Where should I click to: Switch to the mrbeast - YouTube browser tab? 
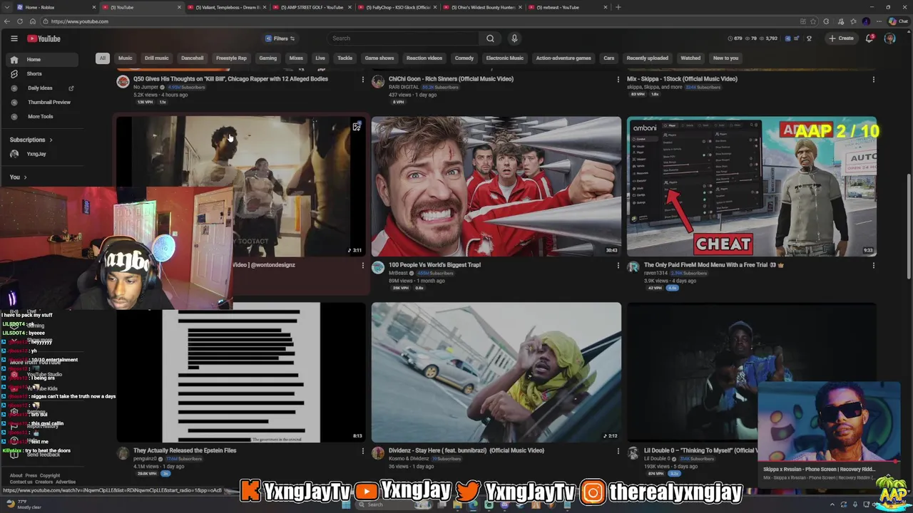point(568,7)
